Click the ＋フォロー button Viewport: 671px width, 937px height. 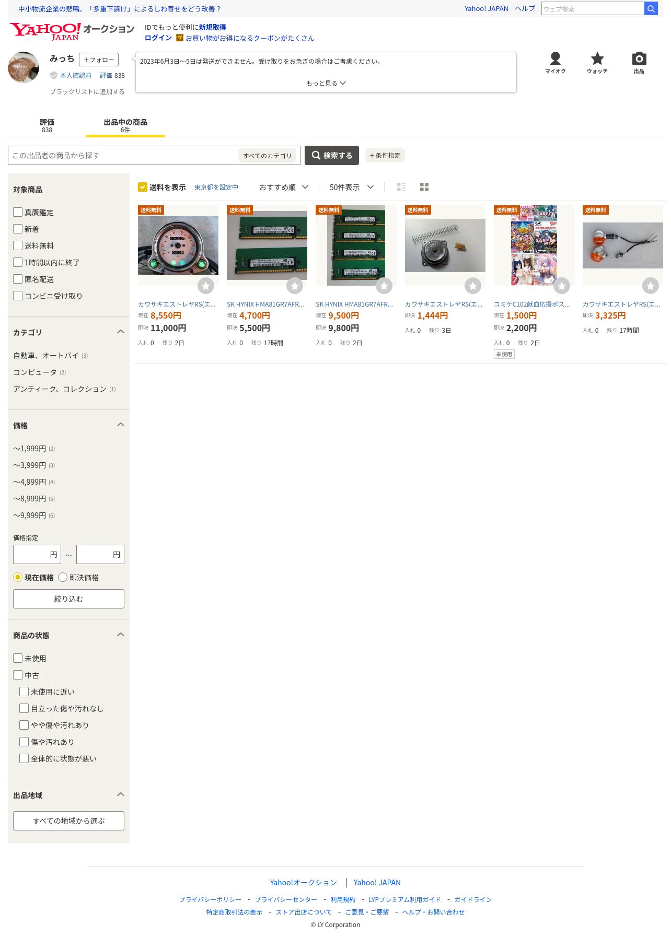99,60
